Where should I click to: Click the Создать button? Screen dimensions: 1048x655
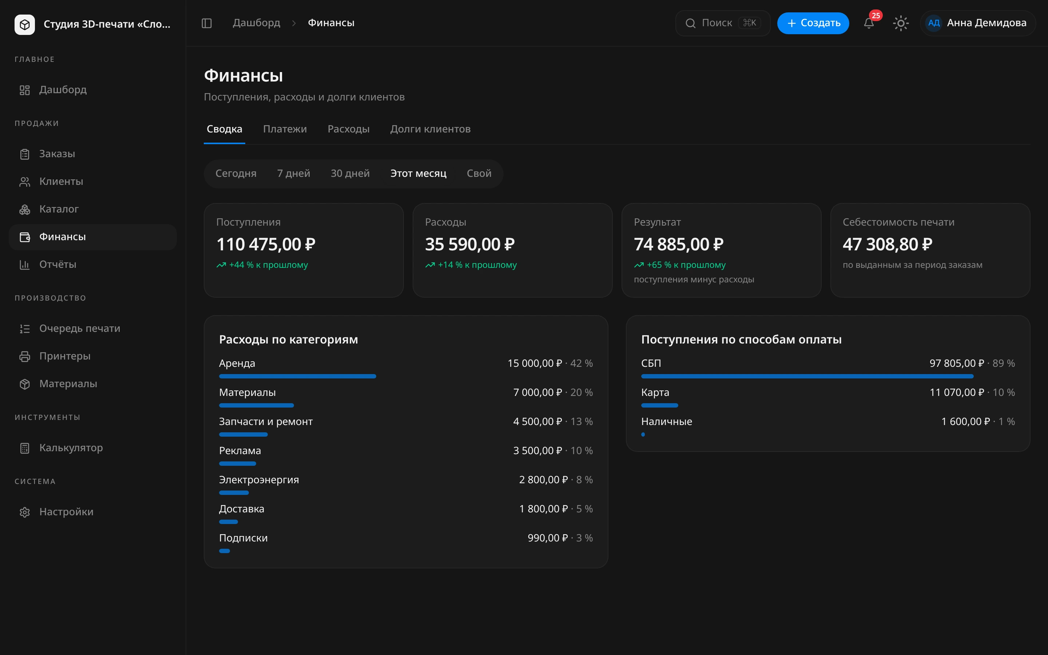(813, 23)
